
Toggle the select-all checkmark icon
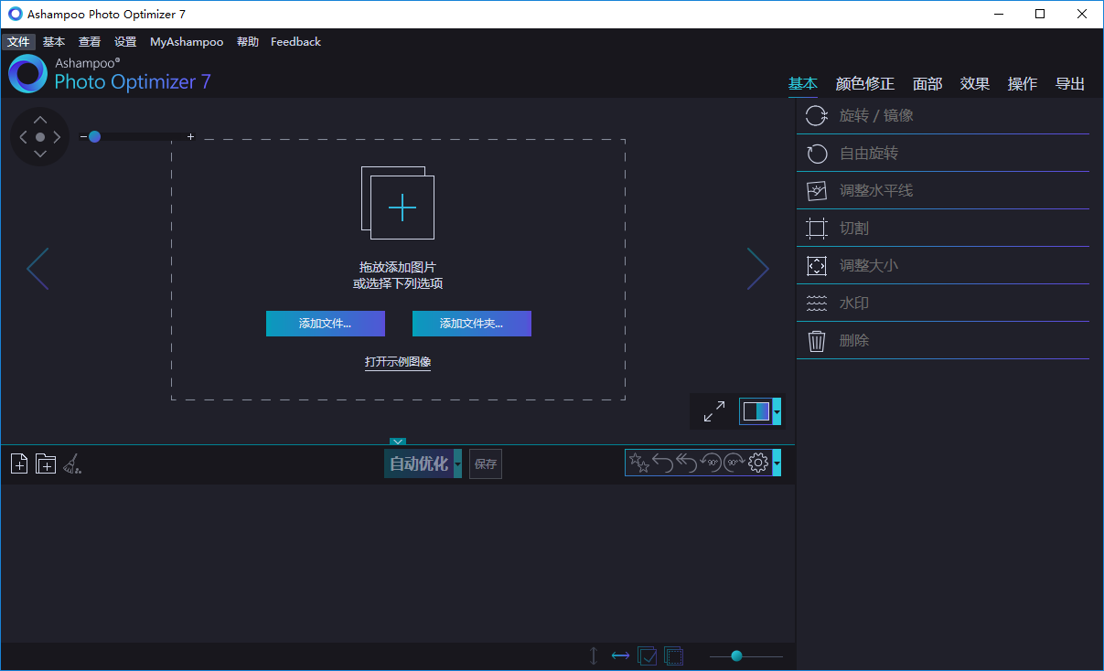point(648,655)
